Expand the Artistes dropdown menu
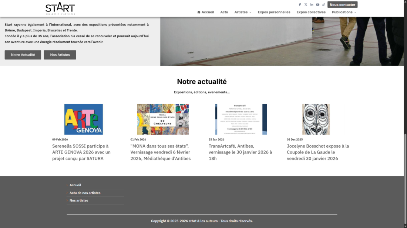Viewport: 407px width, 228px height. coord(243,12)
